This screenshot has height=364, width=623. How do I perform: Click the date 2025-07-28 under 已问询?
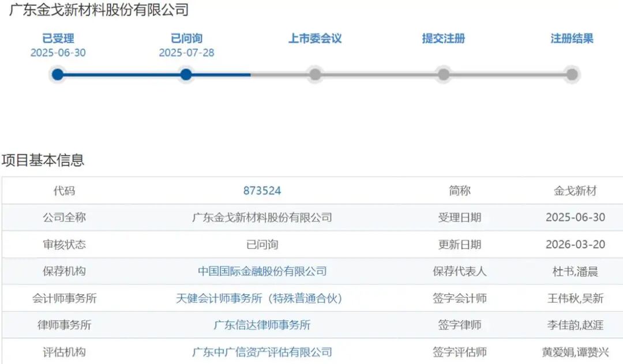point(186,53)
